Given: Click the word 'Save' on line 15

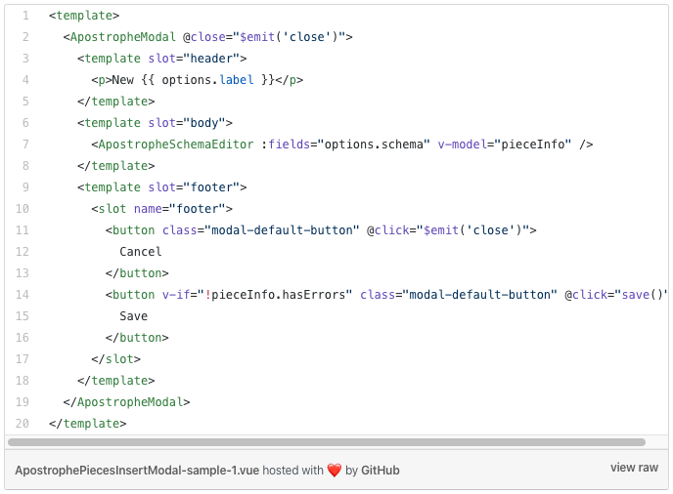Looking at the screenshot, I should click(x=133, y=316).
